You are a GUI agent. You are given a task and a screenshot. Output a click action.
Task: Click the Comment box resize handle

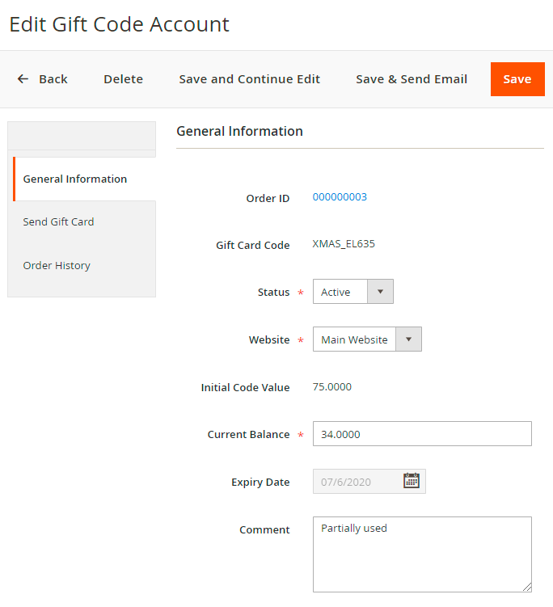click(527, 588)
